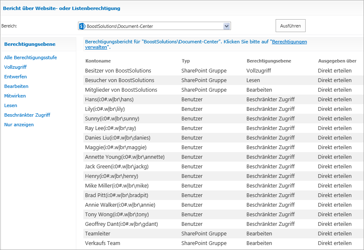Filter by Nur anzeigen level
The height and width of the screenshot is (250, 364).
pyautogui.click(x=19, y=125)
